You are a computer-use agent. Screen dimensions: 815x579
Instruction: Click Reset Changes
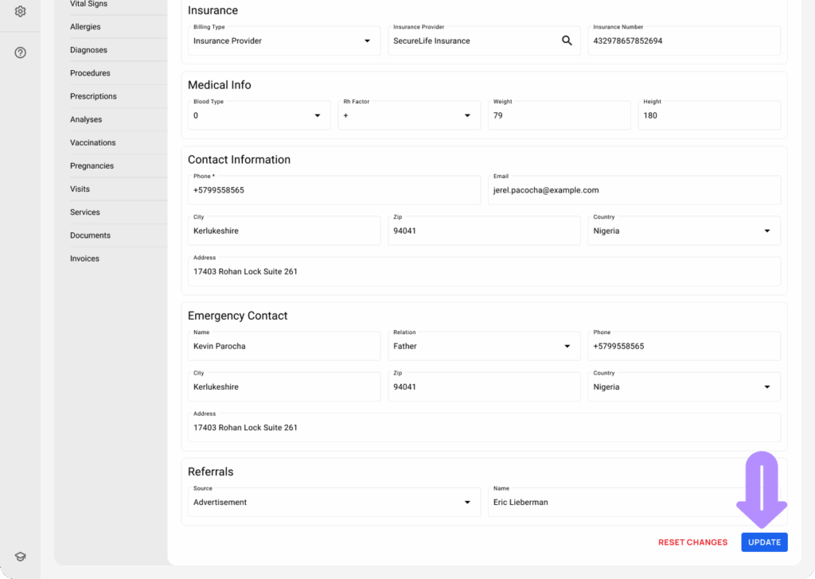tap(692, 542)
